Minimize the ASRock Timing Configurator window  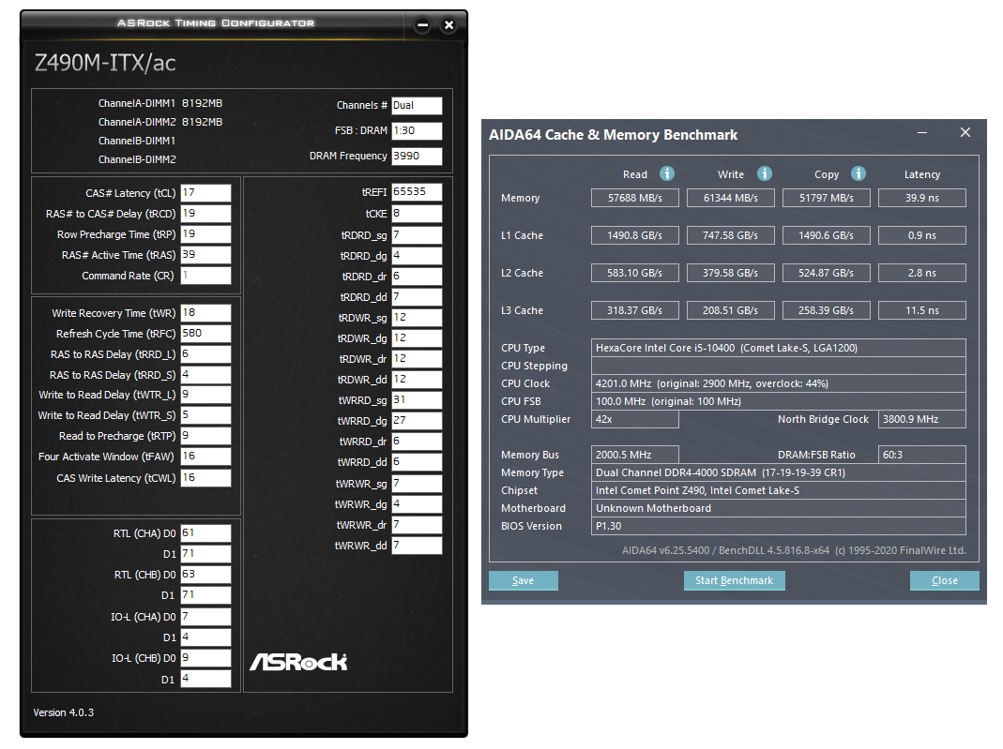tap(422, 25)
